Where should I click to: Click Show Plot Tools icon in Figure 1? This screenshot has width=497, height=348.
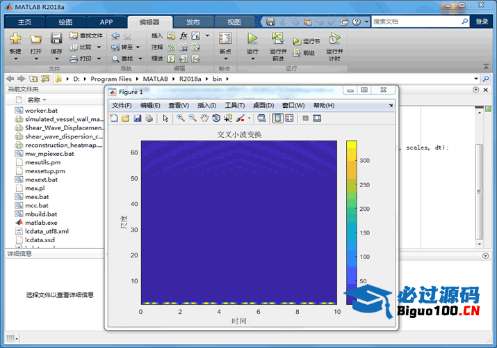(x=317, y=118)
